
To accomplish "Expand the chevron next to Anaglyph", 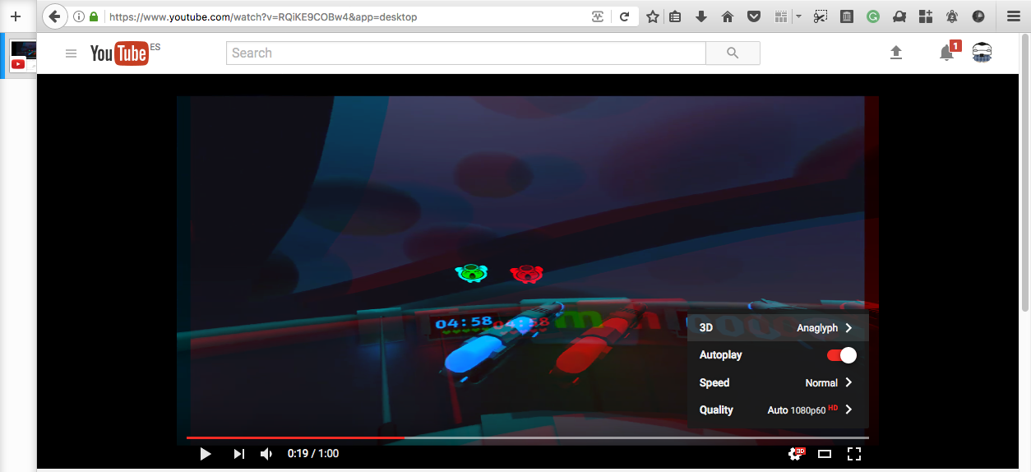I will pos(848,327).
